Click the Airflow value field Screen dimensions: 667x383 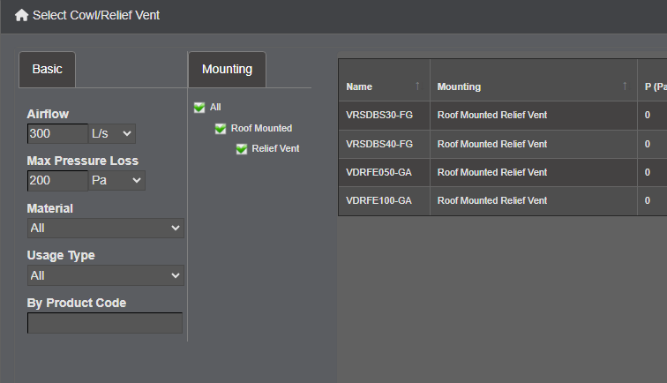coord(58,133)
